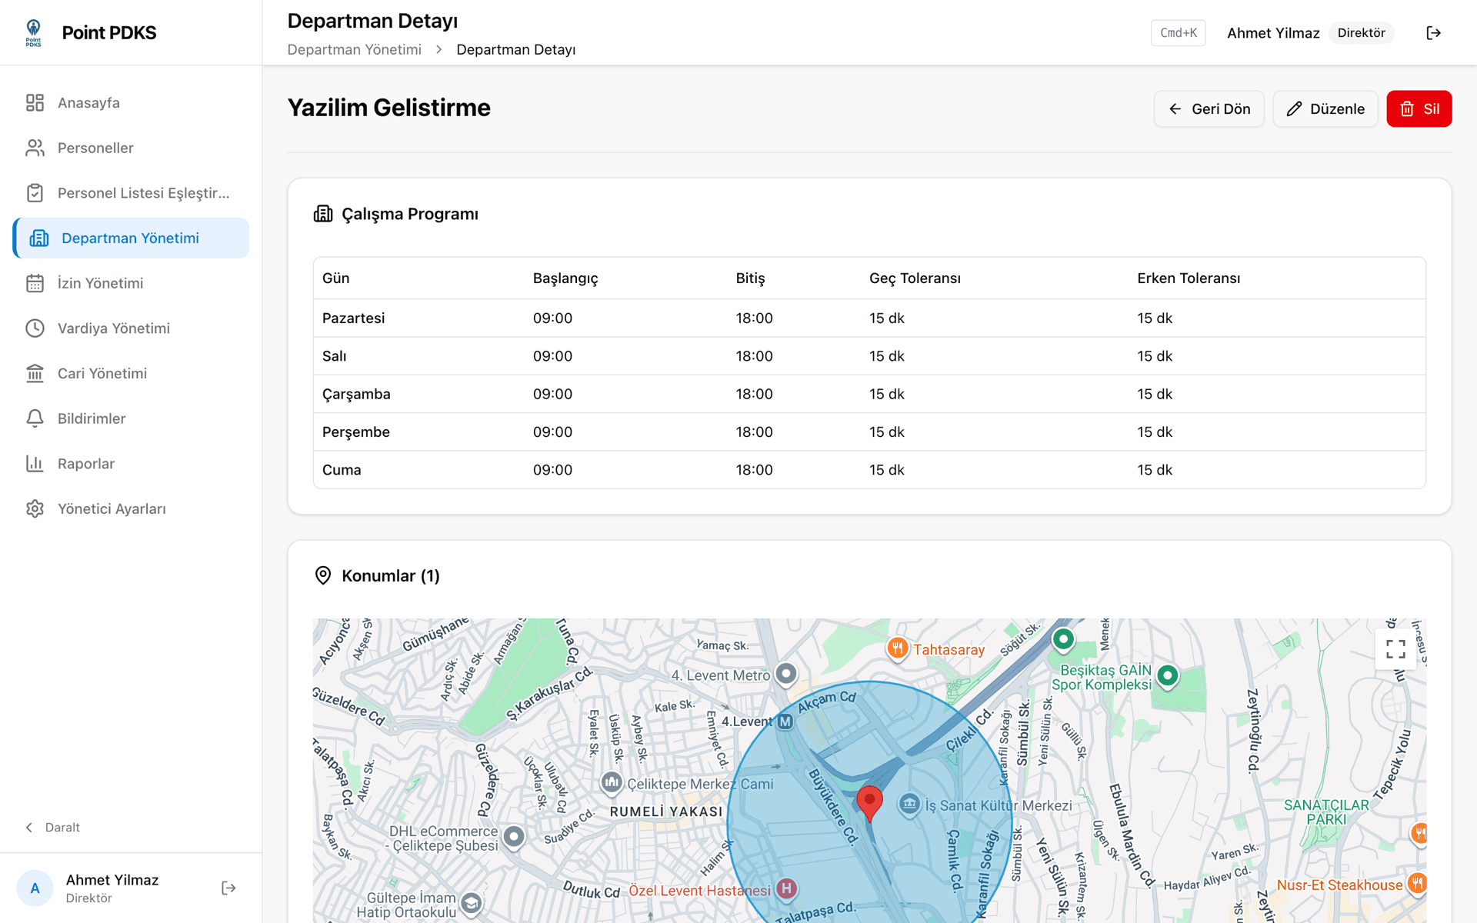Open Yönetici Ayarları settings
Image resolution: width=1477 pixels, height=923 pixels.
131,508
